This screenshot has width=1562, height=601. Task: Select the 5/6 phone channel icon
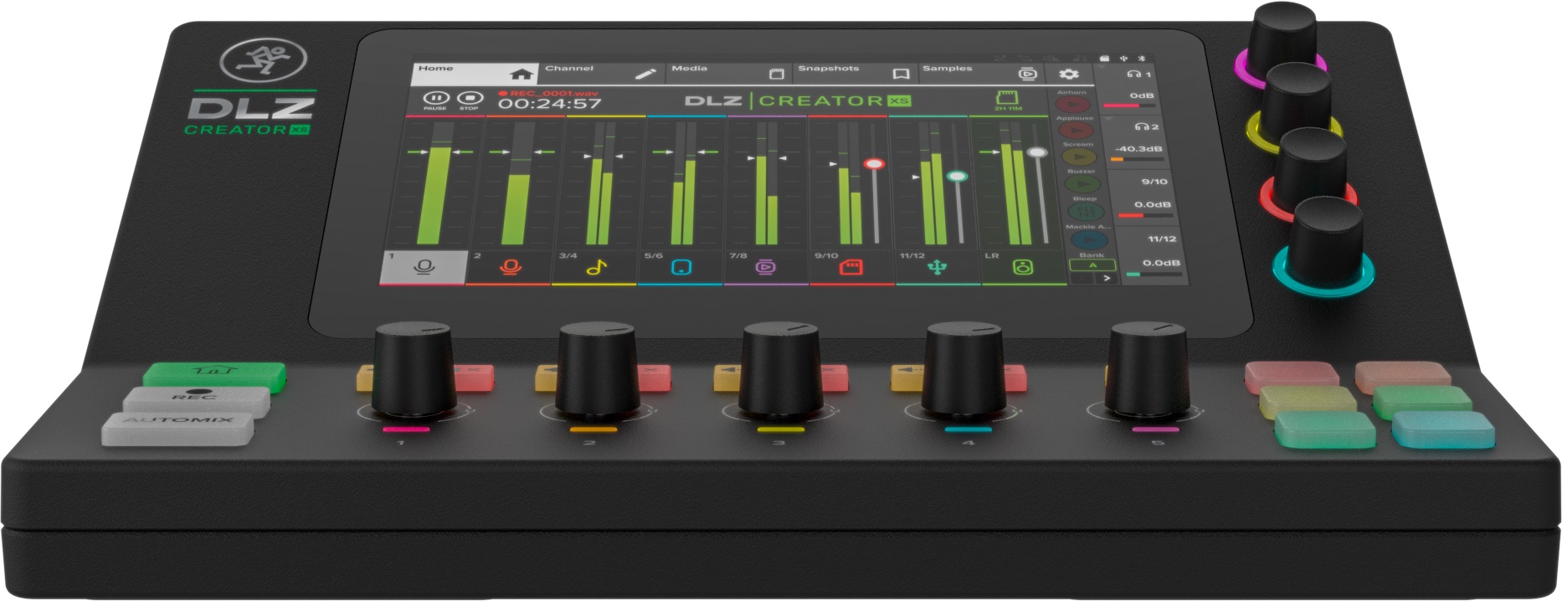(x=681, y=267)
